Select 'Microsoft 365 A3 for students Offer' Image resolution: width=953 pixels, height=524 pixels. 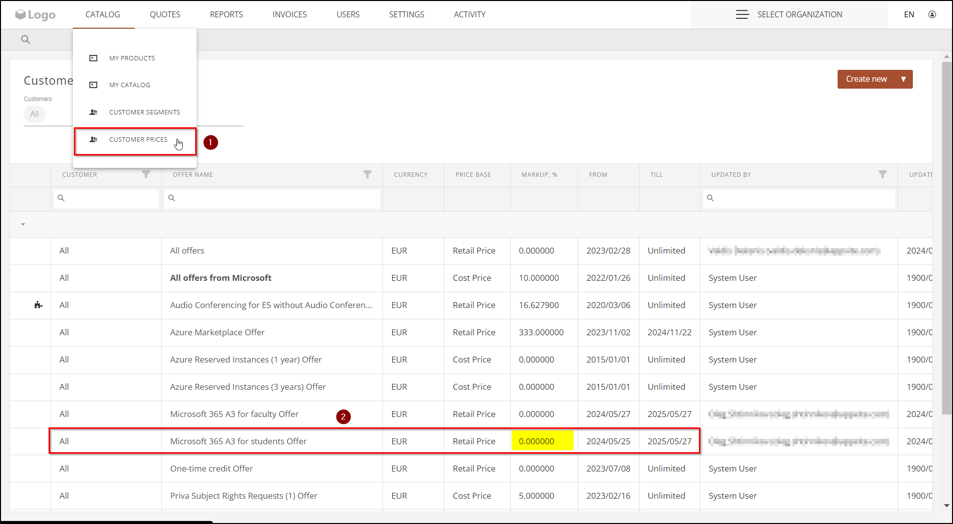click(238, 441)
